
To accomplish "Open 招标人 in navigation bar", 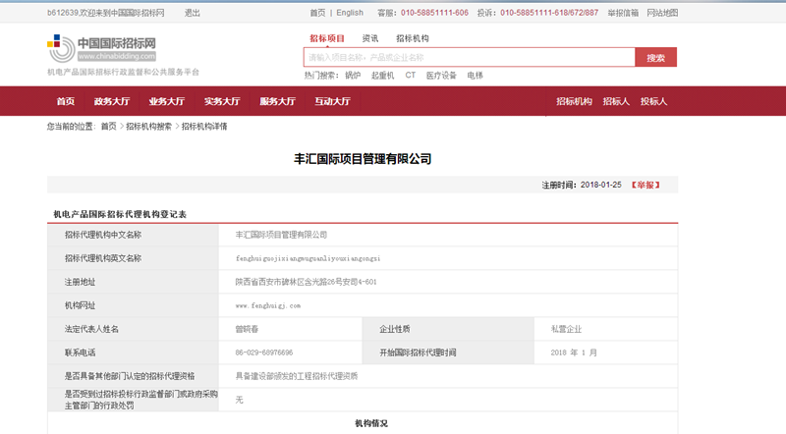I will 616,101.
